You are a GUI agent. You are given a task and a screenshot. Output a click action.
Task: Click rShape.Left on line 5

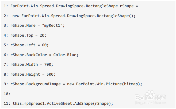click(x=23, y=45)
